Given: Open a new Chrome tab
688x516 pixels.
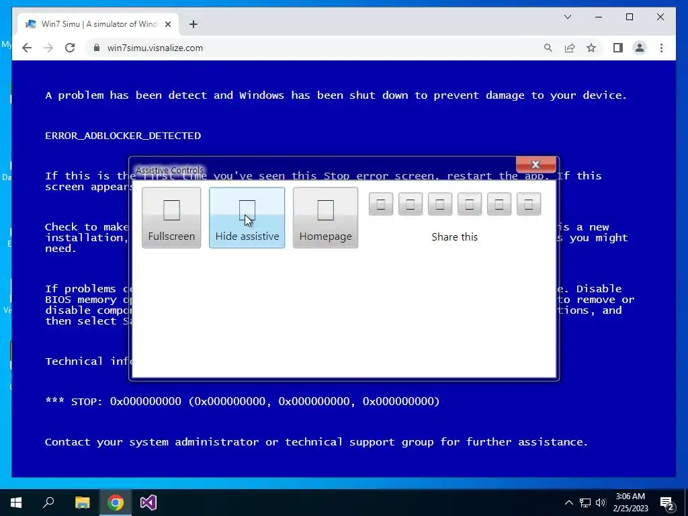Looking at the screenshot, I should tap(193, 24).
